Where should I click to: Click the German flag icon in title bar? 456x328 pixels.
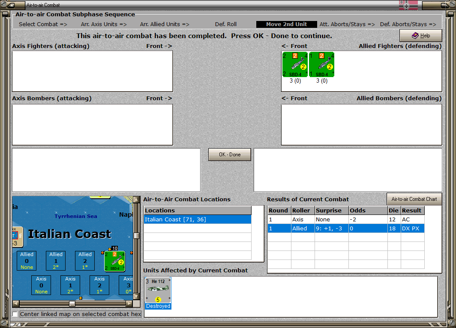[408, 5]
